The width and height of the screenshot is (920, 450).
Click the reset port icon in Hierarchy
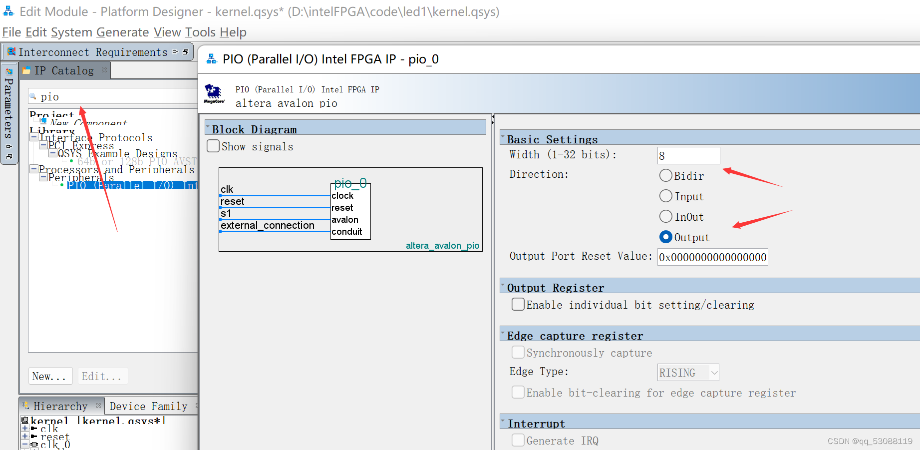point(34,437)
